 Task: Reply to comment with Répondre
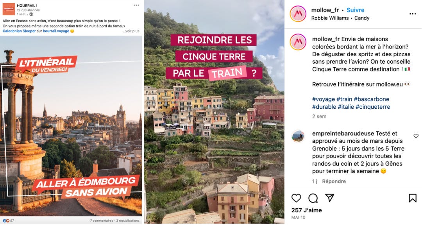(334, 181)
